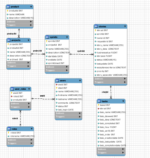
Task: Expand Indexes in the projects table
Action: pos(28,63)
